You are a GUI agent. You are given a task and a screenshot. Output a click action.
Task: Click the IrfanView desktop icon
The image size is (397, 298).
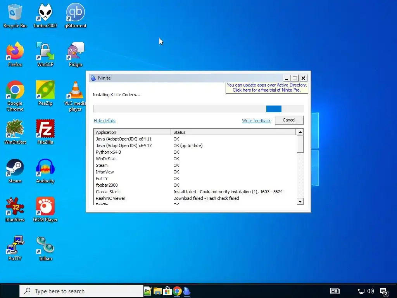(15, 210)
